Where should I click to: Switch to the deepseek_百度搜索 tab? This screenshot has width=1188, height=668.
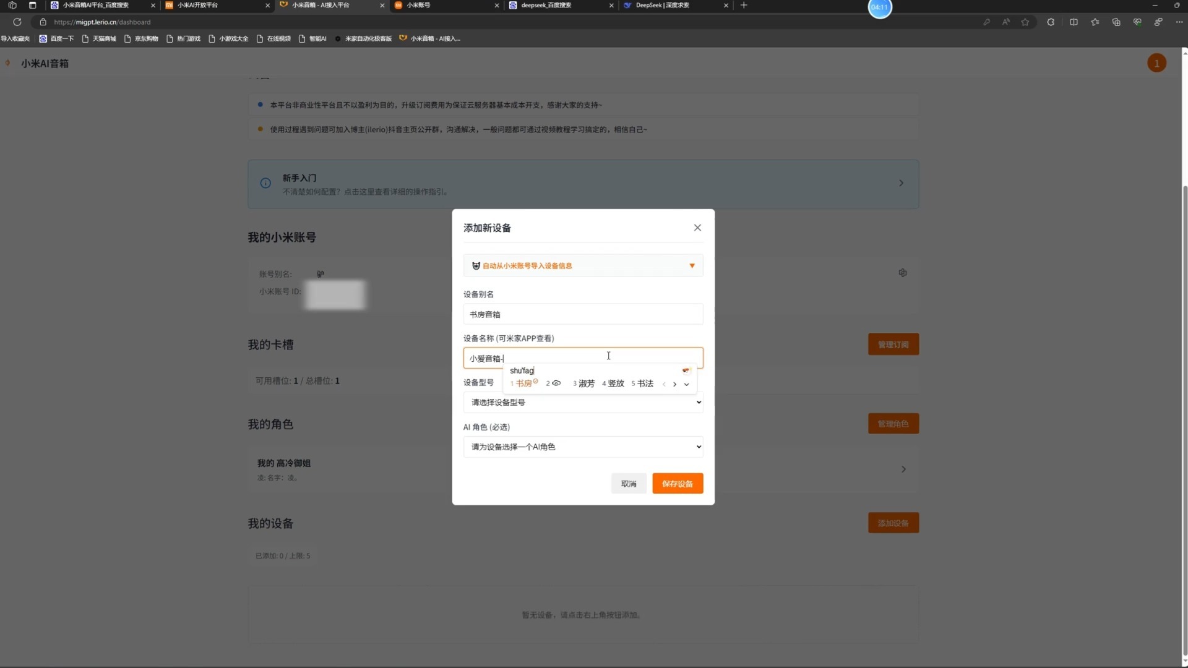click(546, 6)
